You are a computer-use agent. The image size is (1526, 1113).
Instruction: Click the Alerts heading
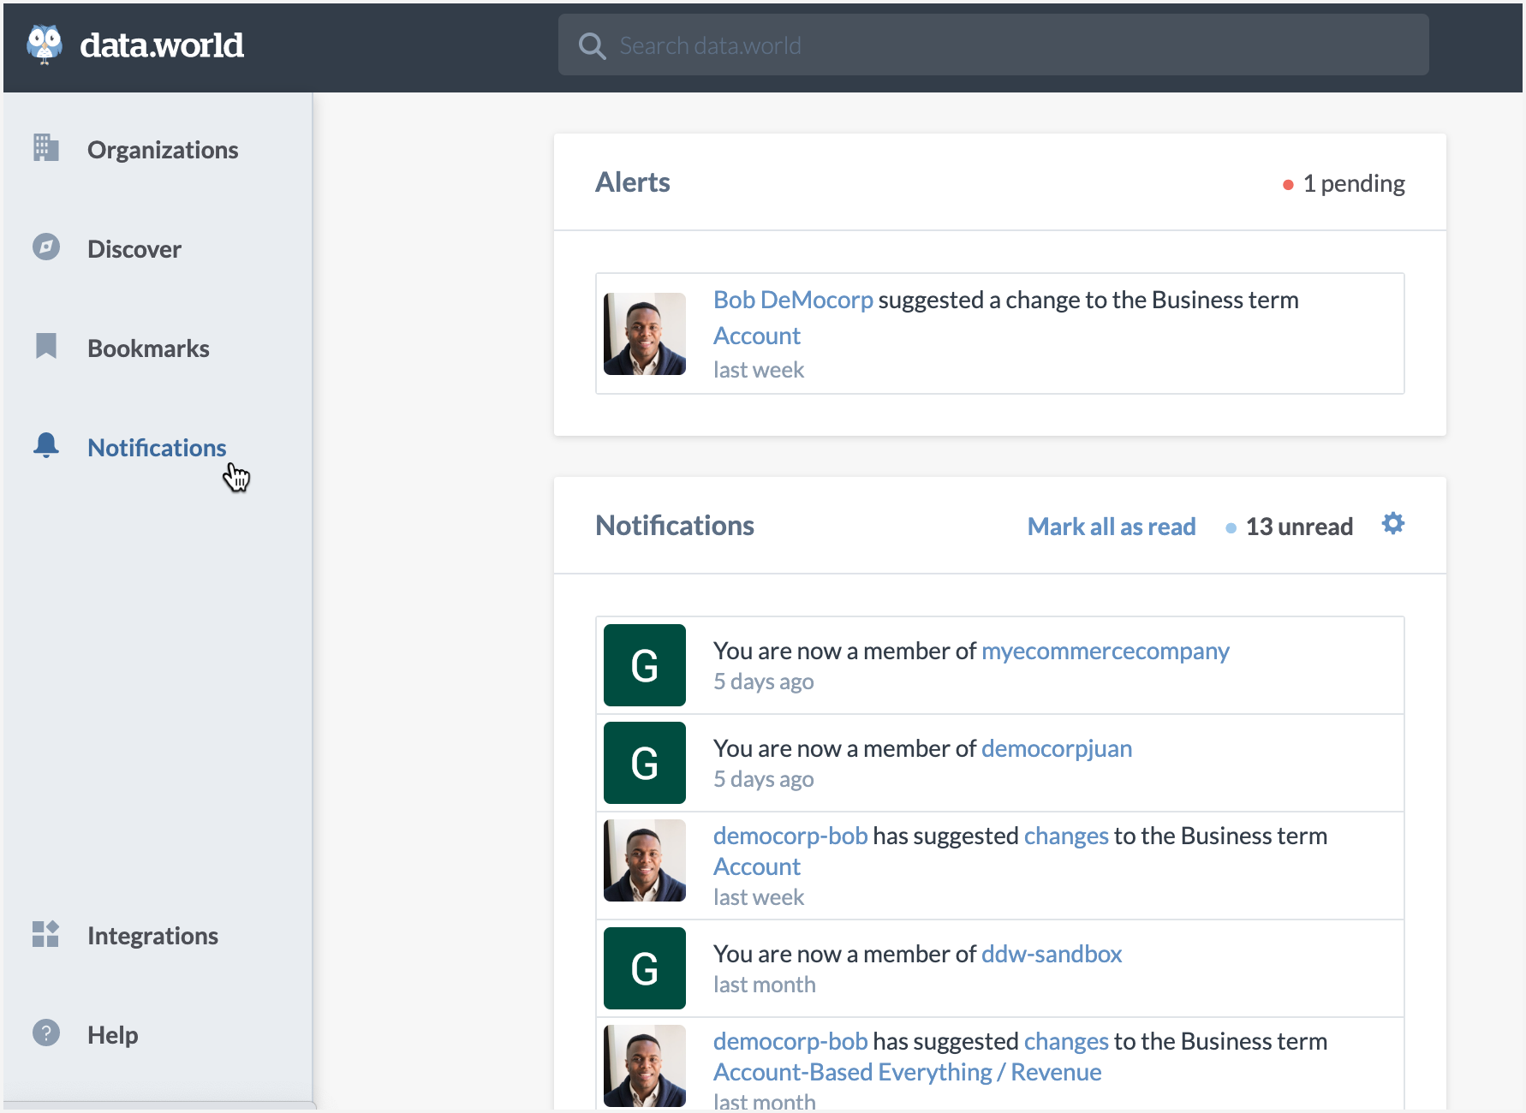[633, 182]
